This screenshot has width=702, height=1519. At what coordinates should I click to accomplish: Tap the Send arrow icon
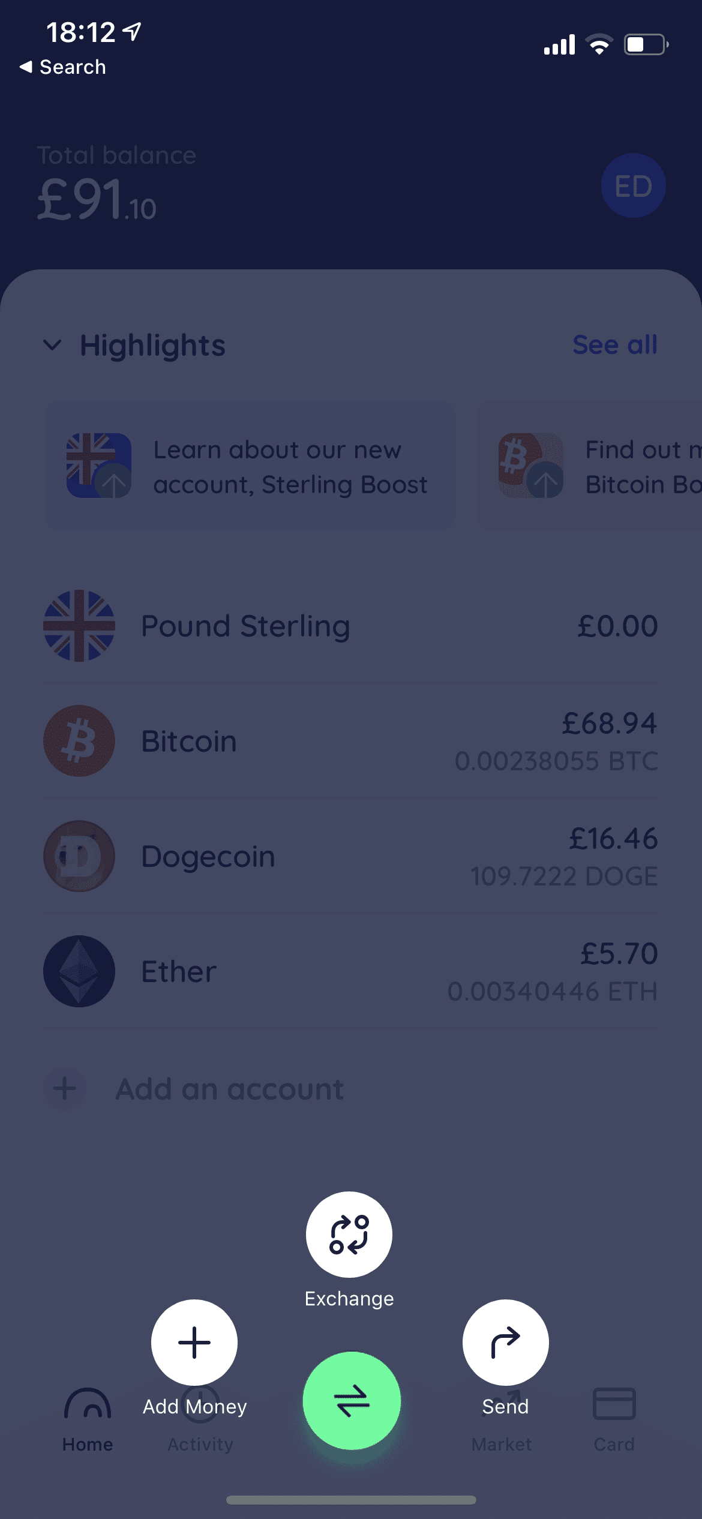pyautogui.click(x=505, y=1342)
